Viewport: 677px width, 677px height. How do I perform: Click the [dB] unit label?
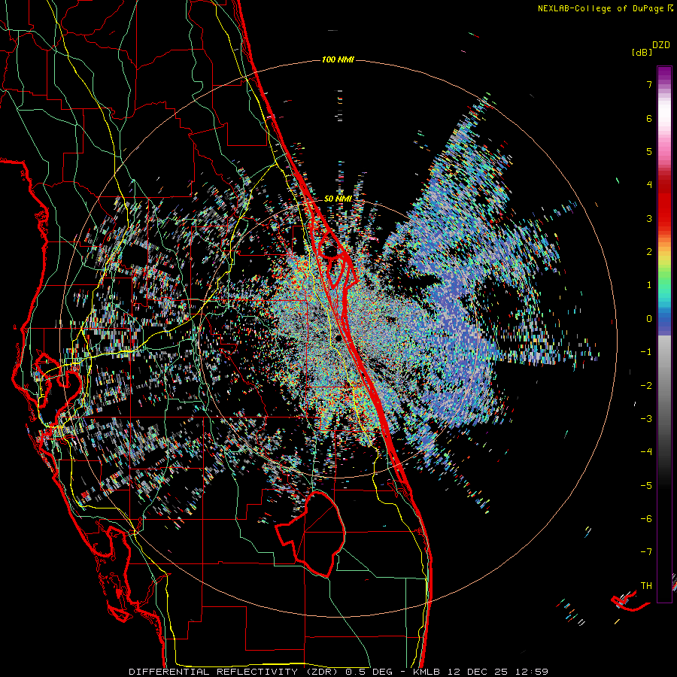pos(642,52)
